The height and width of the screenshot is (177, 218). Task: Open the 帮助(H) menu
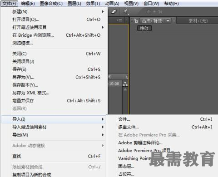[171, 3]
